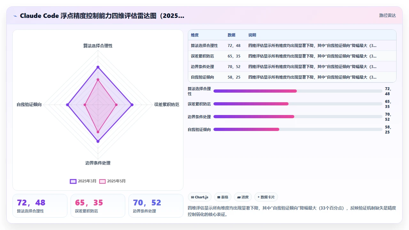Viewport: 409px width, 230px height.
Task: Open the 72, 48 算法选择合理性 data card
Action: coord(40,206)
